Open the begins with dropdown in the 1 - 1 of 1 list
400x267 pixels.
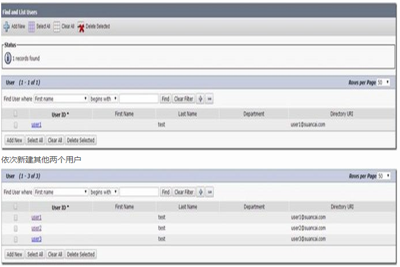click(103, 99)
